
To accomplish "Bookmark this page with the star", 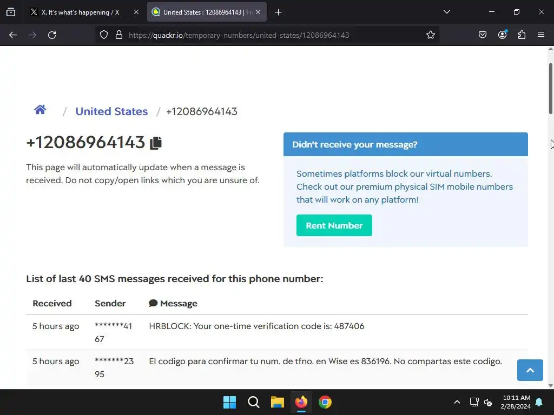I will (430, 35).
